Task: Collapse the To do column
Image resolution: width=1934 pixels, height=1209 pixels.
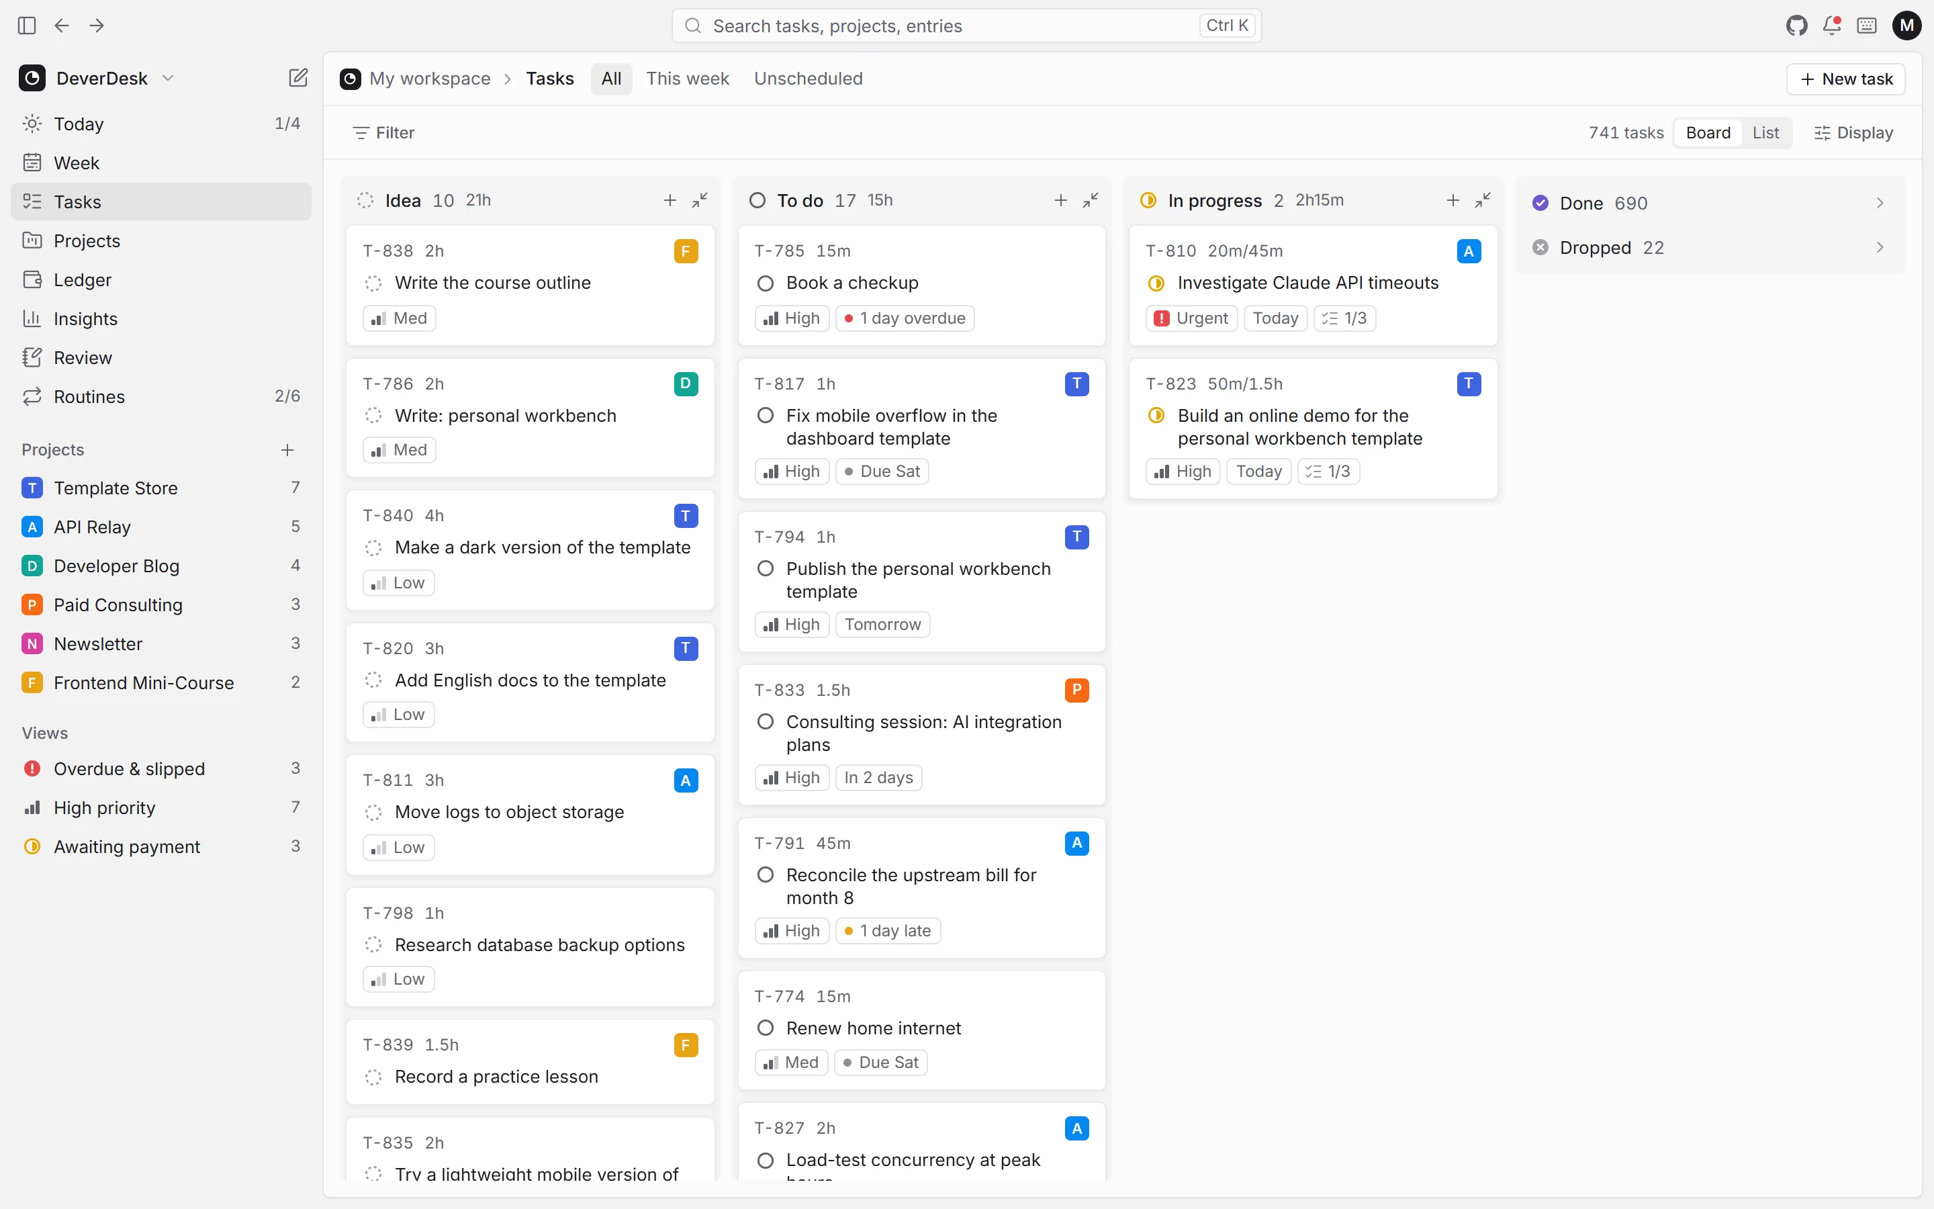Action: pos(1090,200)
